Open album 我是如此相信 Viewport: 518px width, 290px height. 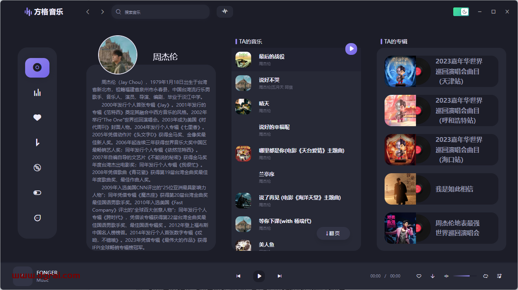tap(441, 189)
